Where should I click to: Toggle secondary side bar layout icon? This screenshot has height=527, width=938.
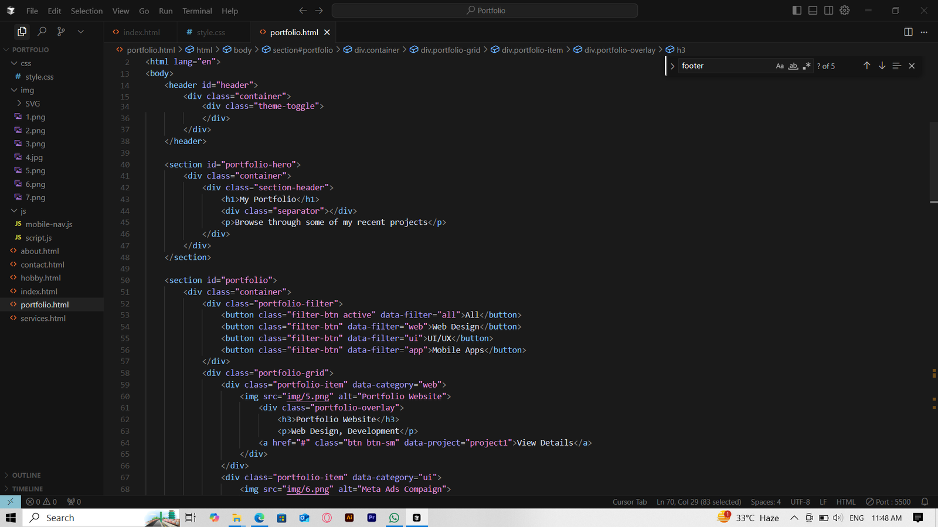point(828,11)
